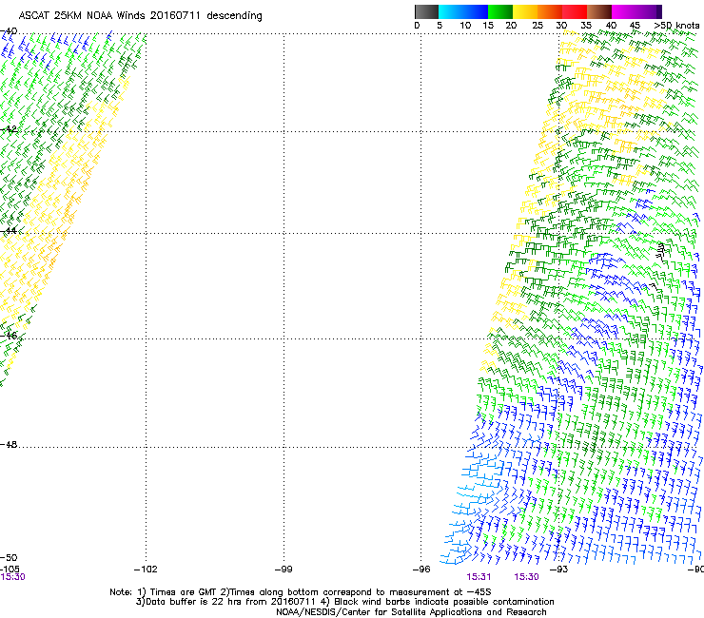Click the 'NOAA/NESDIS/Center for Satellite Applications and Research' credit

click(x=411, y=612)
